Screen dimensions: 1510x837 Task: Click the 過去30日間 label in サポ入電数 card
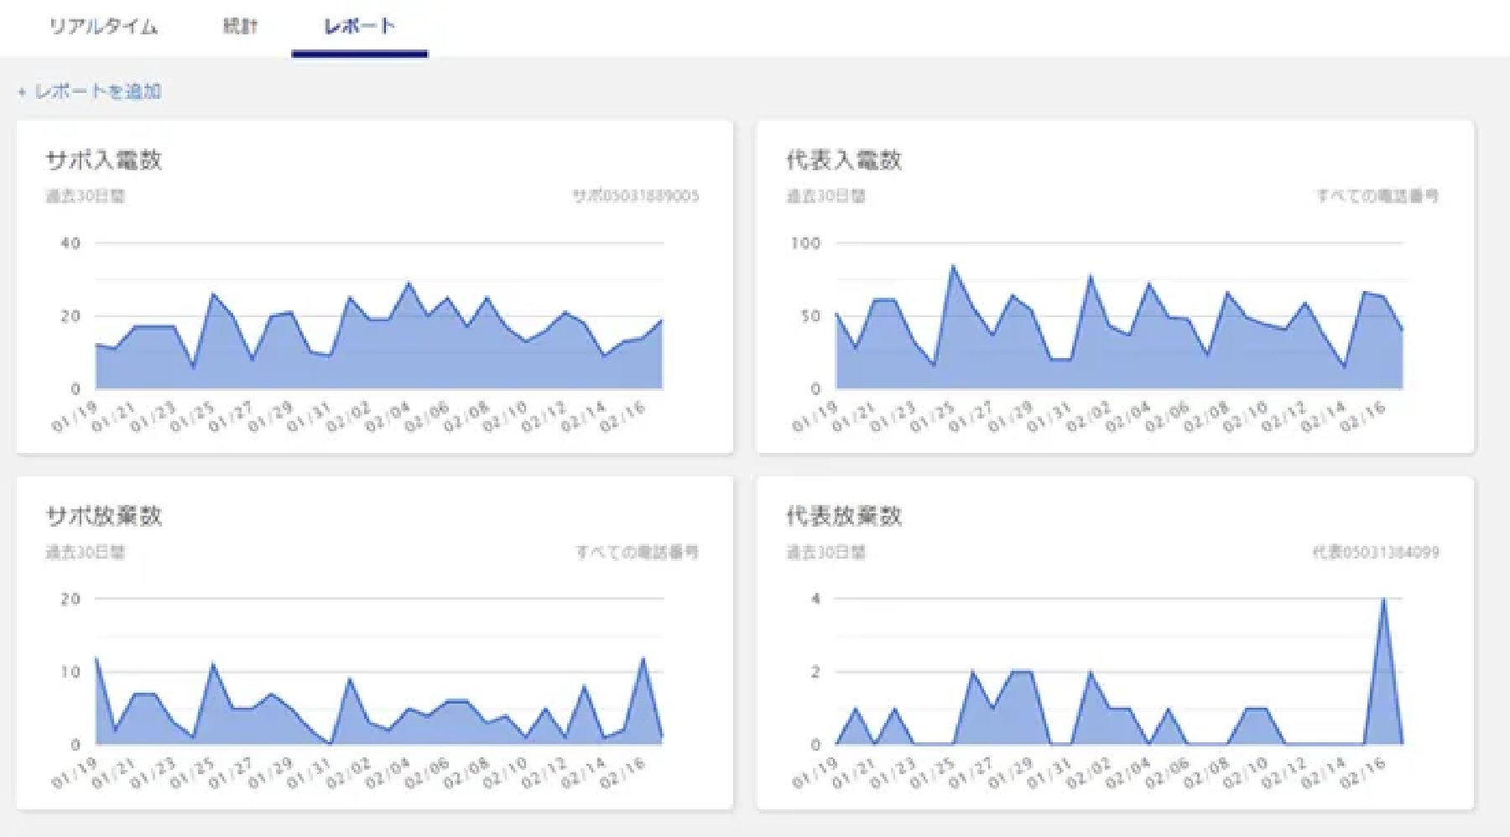click(x=85, y=196)
